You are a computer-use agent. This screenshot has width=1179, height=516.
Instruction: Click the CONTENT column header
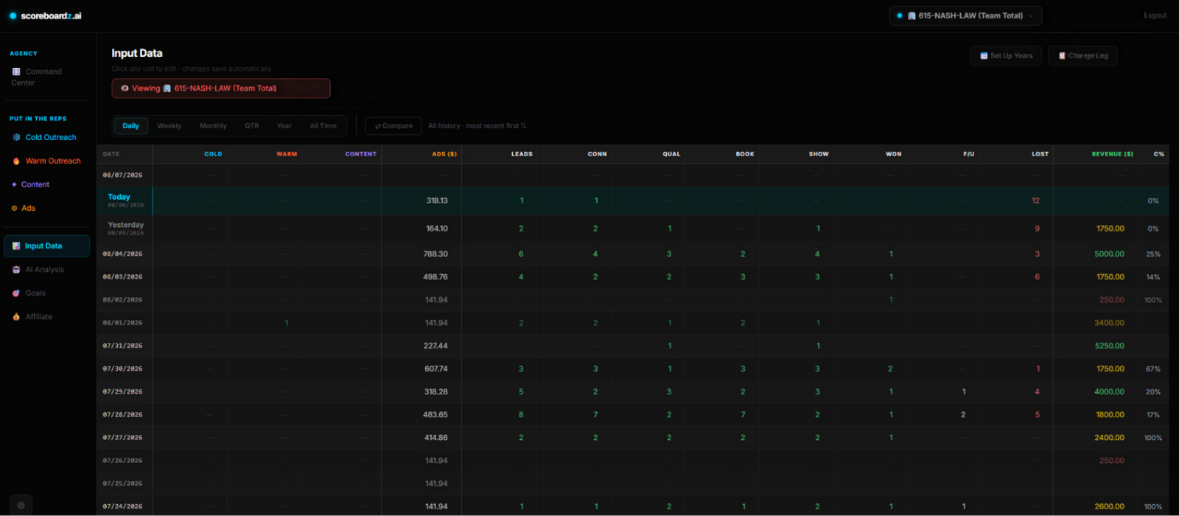tap(361, 154)
